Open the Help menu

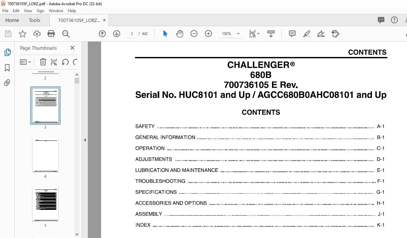click(72, 11)
